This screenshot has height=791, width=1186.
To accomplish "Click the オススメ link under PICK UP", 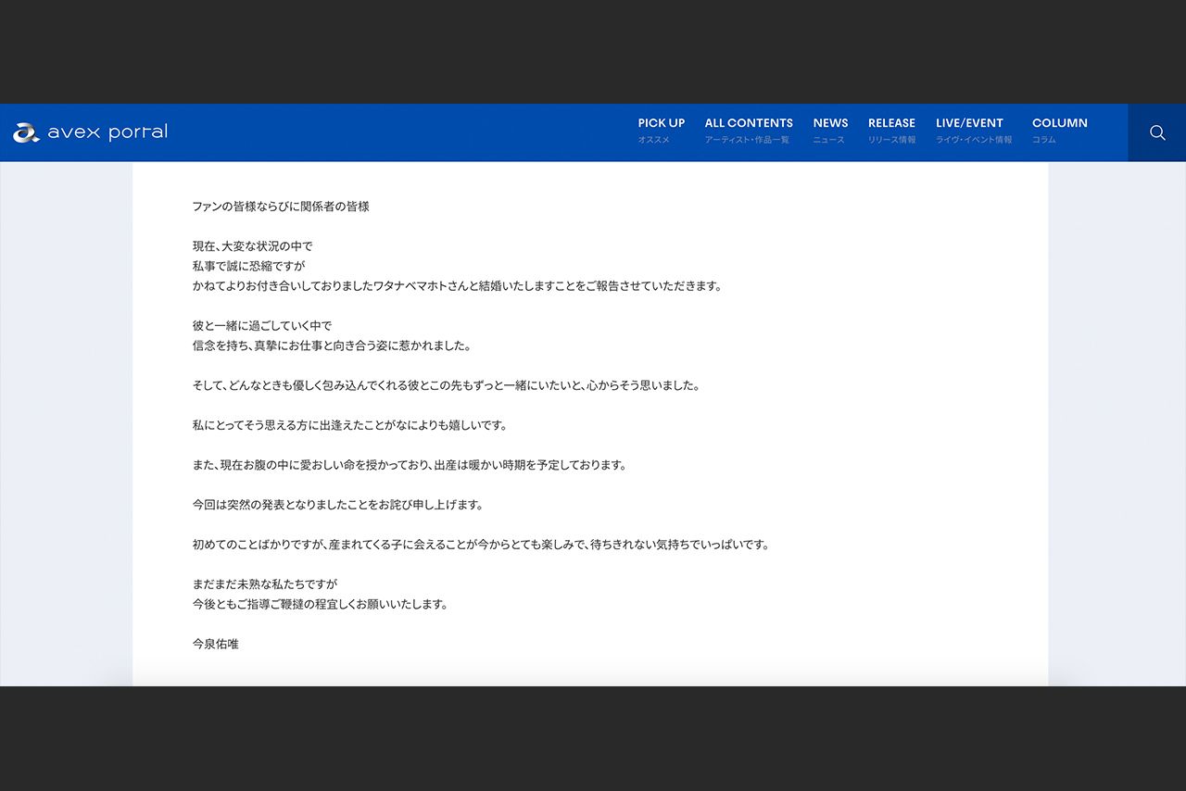I will (x=653, y=140).
